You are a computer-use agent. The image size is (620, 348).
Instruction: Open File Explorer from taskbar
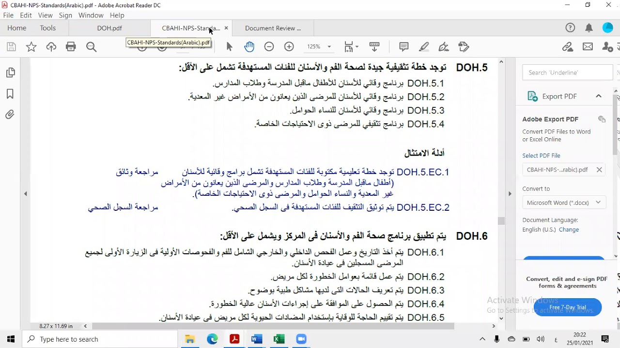190,339
